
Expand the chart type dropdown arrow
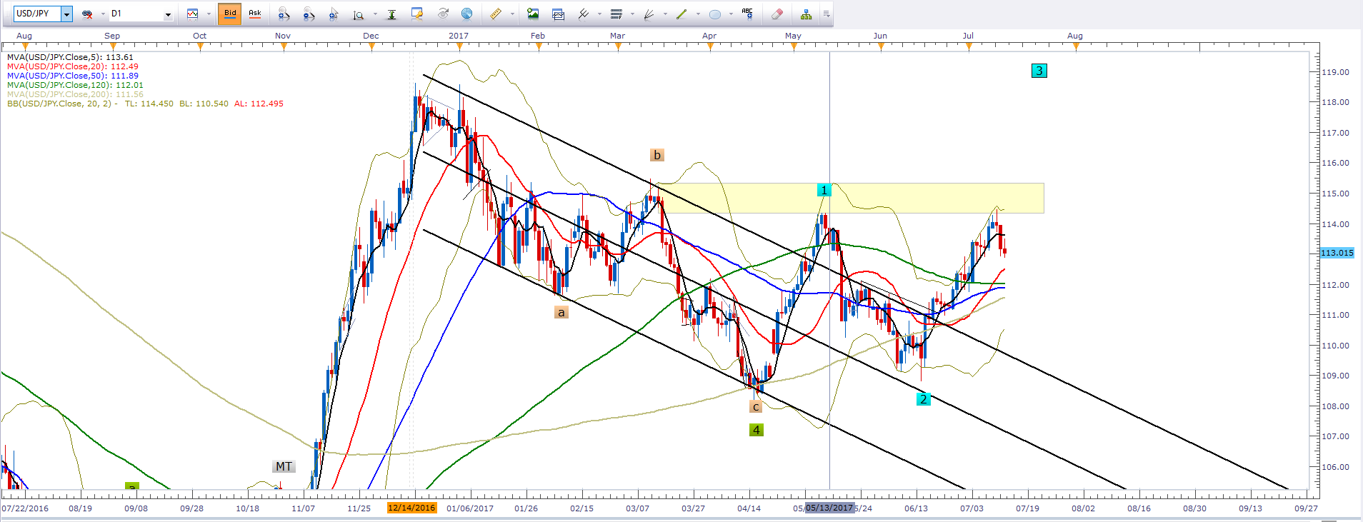pyautogui.click(x=209, y=14)
